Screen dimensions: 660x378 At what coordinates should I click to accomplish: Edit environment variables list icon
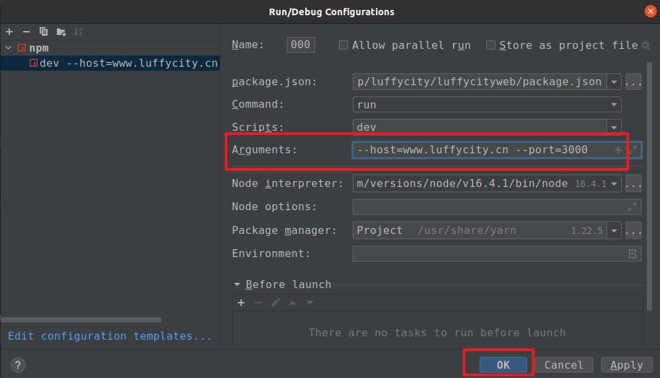click(x=632, y=253)
